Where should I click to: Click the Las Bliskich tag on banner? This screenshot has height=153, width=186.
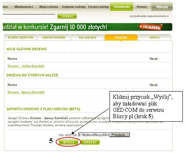click(x=151, y=27)
